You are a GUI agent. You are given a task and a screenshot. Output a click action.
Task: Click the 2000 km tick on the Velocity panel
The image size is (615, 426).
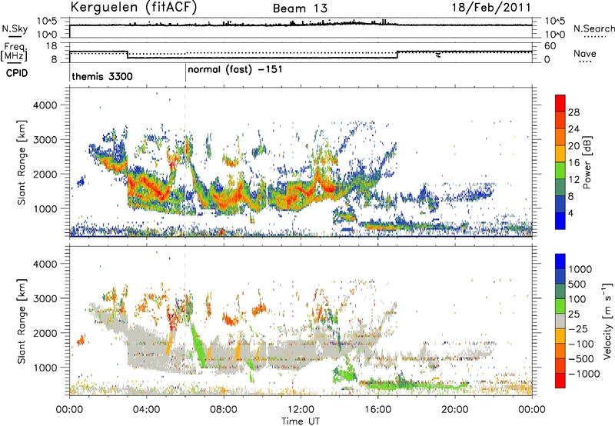coord(45,333)
